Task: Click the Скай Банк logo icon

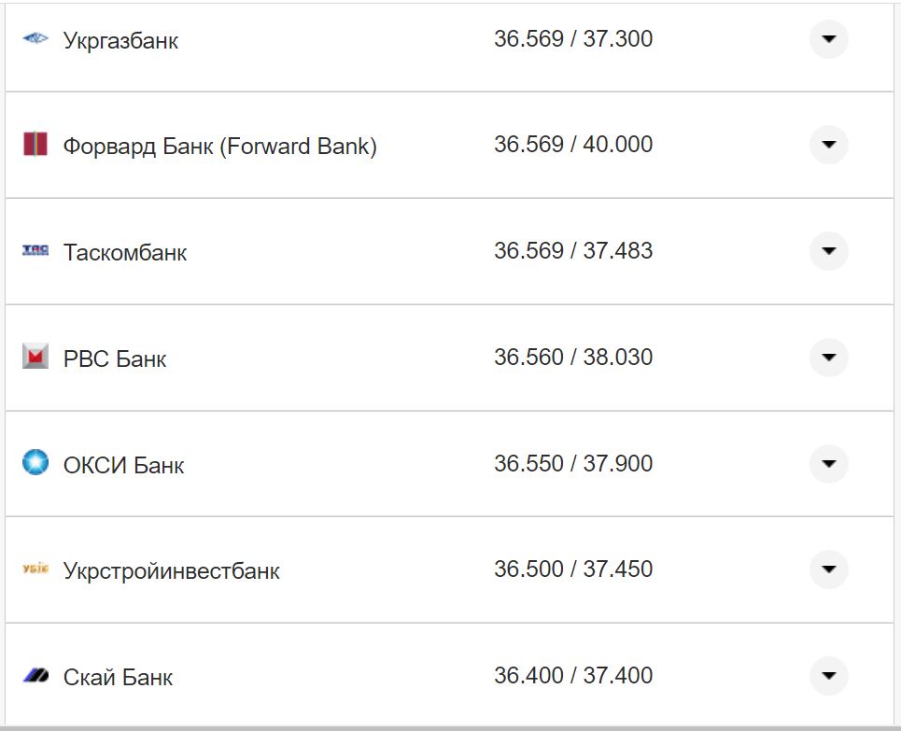Action: [35, 675]
